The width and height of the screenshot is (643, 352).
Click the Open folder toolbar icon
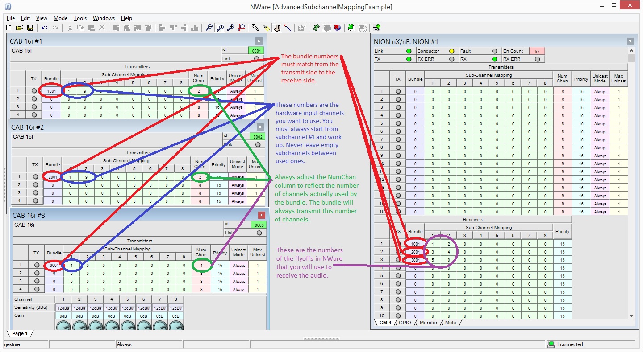[x=19, y=28]
